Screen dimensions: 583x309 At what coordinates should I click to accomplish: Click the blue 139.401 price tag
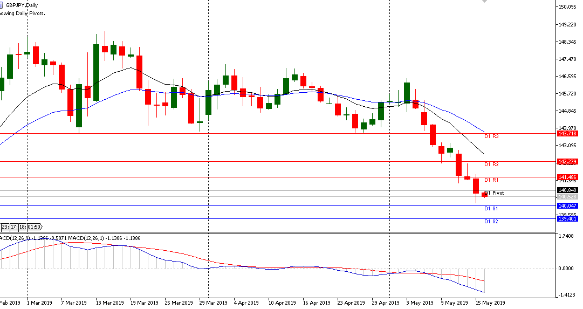coord(568,219)
